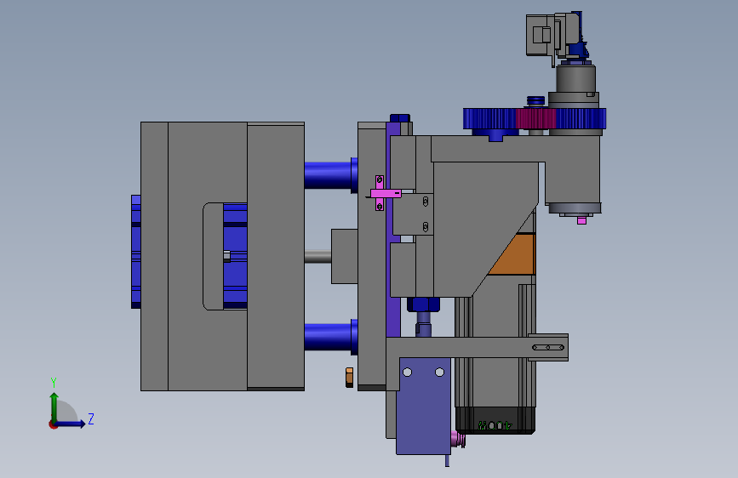Pick the small orange nut below the pillars
Viewport: 738px width, 478px height.
[349, 378]
